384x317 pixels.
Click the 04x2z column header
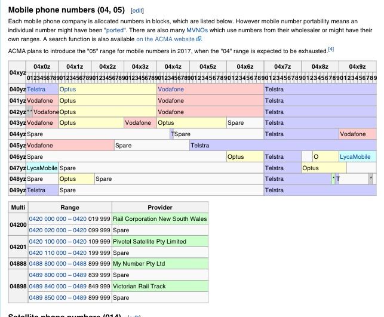107,67
